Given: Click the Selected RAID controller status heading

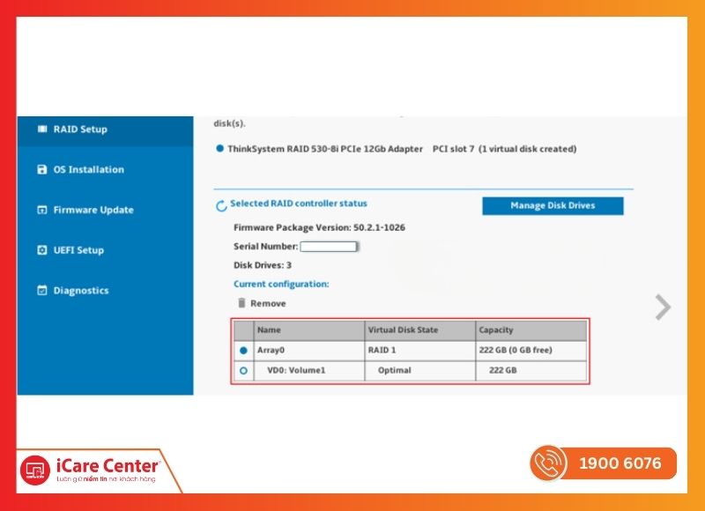Looking at the screenshot, I should [299, 204].
